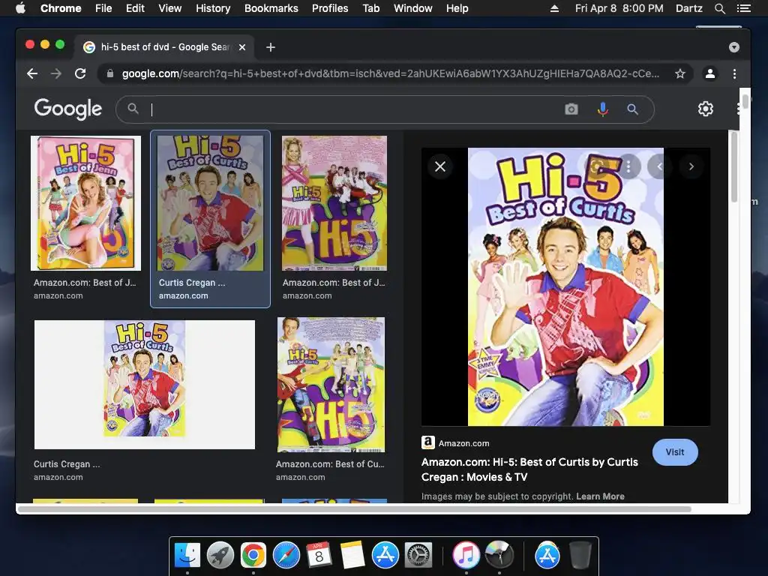Close the image preview panel
768x576 pixels.
tap(440, 166)
